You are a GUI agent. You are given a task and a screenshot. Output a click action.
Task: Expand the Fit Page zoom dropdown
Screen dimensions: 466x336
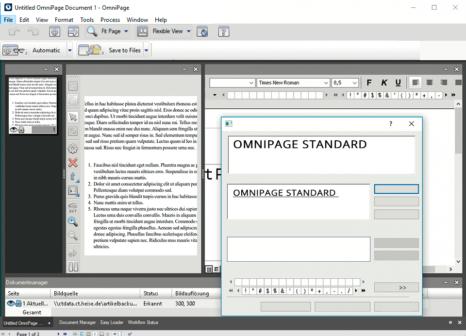pyautogui.click(x=126, y=32)
